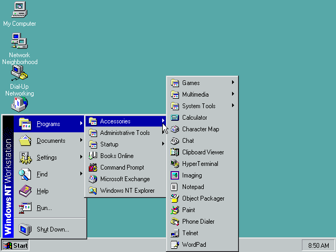Click the Games folder label

(191, 83)
